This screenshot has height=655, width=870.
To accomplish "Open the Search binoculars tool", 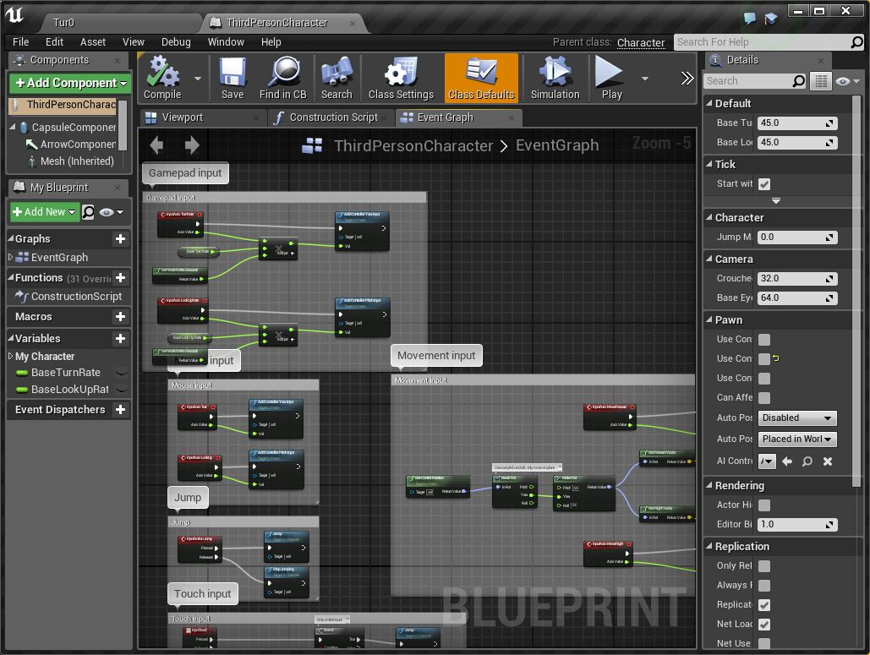I will point(337,79).
